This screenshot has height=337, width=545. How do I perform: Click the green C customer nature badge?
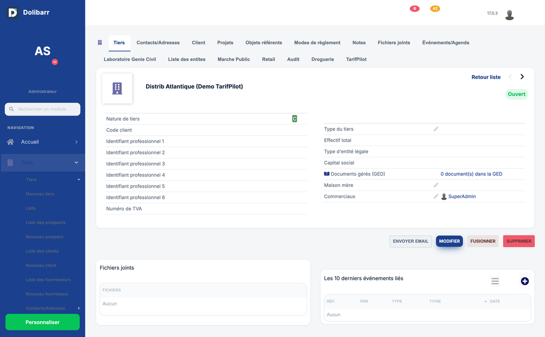[x=294, y=119]
